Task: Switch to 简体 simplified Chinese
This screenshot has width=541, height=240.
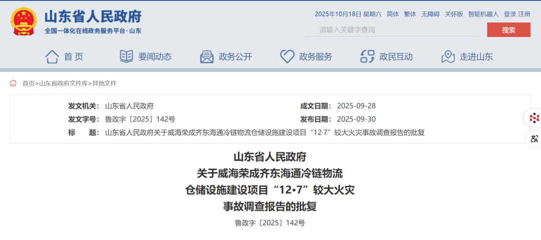Action: 393,14
